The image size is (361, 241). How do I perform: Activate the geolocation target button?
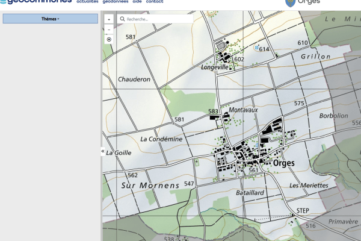pos(109,39)
